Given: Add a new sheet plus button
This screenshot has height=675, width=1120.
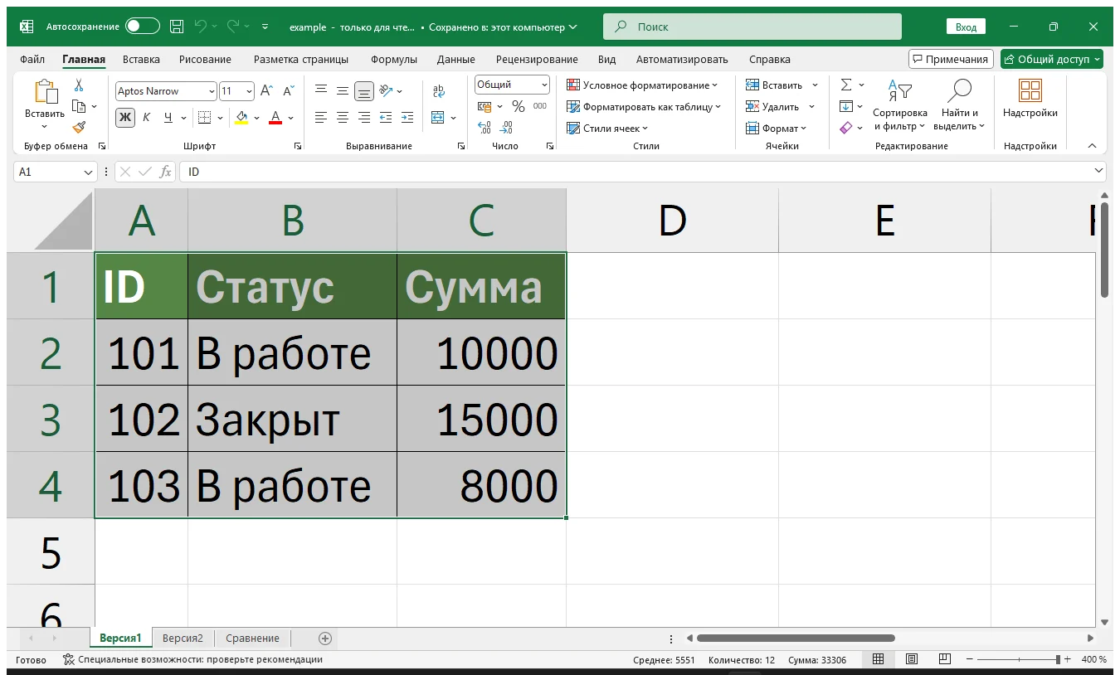Looking at the screenshot, I should pos(325,639).
